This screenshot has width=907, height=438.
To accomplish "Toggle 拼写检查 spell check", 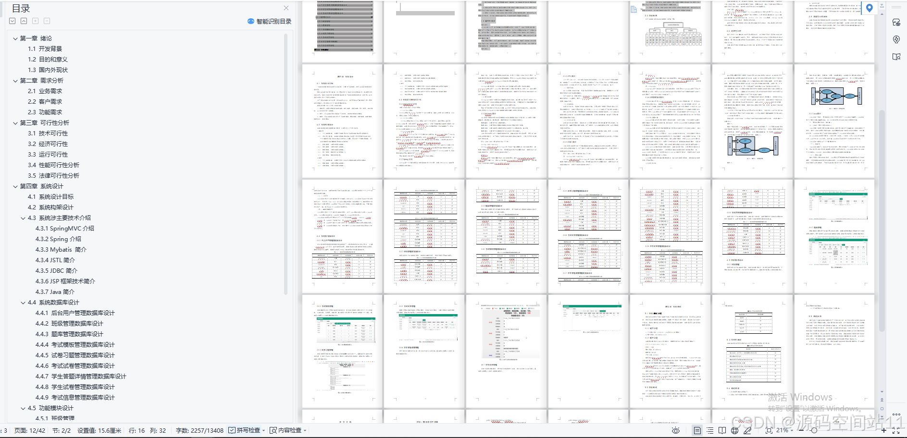I will tap(245, 430).
